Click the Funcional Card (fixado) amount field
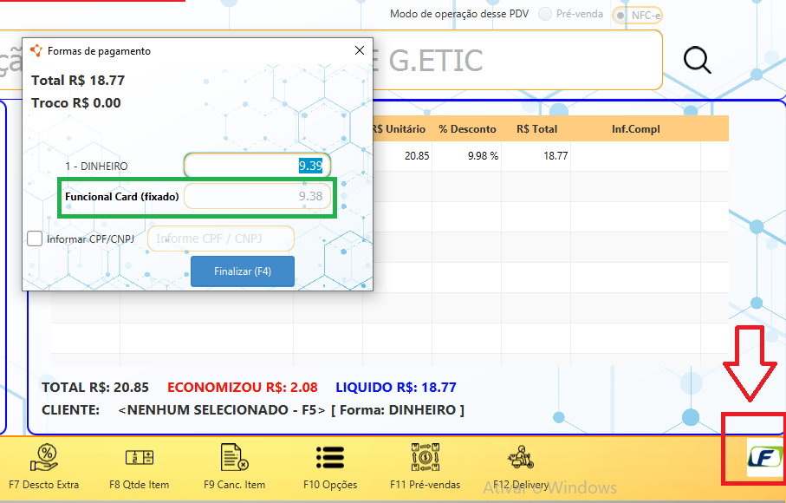Viewport: 786px width, 503px height. click(257, 197)
